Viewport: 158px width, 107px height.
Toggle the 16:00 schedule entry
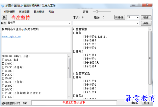[x=8, y=86]
